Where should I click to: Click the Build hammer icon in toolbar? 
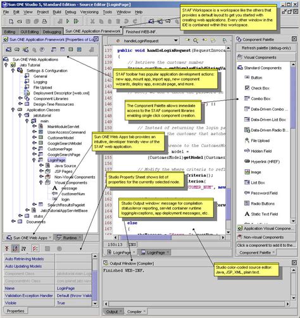pyautogui.click(x=60, y=21)
